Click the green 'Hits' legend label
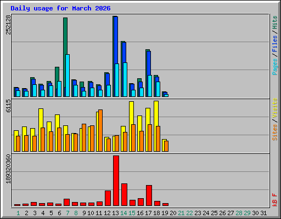This screenshot has height=219, width=281. [x=274, y=22]
